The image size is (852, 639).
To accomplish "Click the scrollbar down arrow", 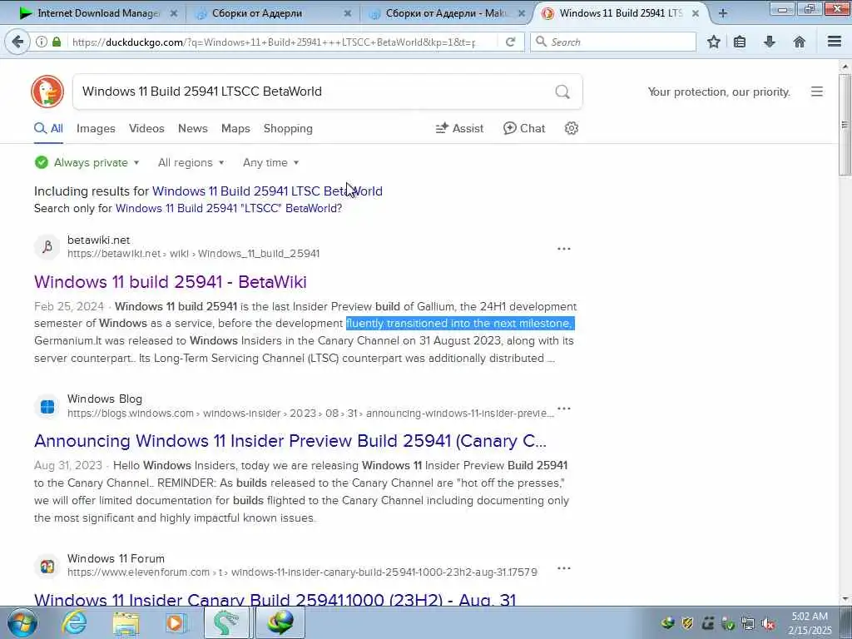I will coord(845,599).
